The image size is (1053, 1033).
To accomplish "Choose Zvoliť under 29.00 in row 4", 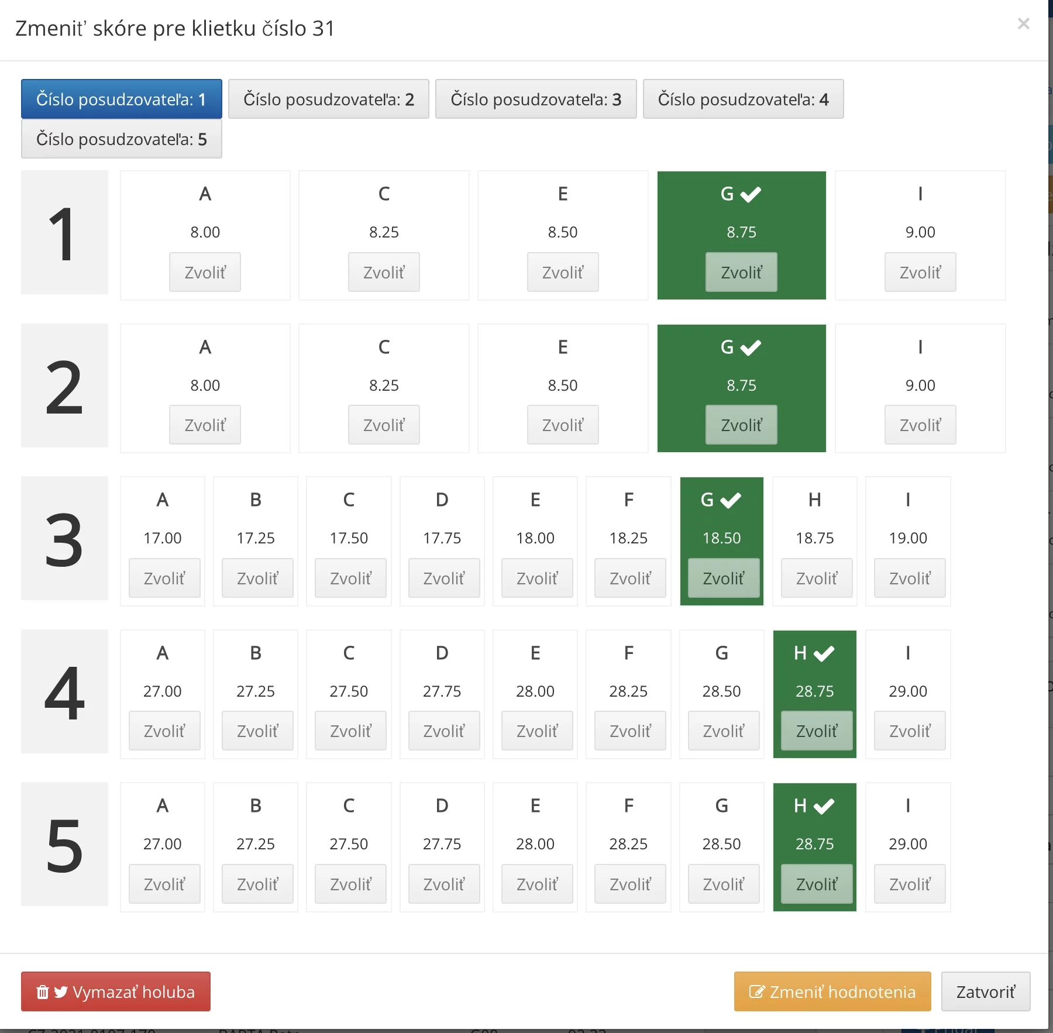I will [x=909, y=731].
